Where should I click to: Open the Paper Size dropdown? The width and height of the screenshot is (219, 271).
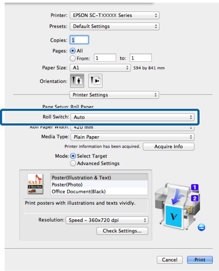(100, 68)
